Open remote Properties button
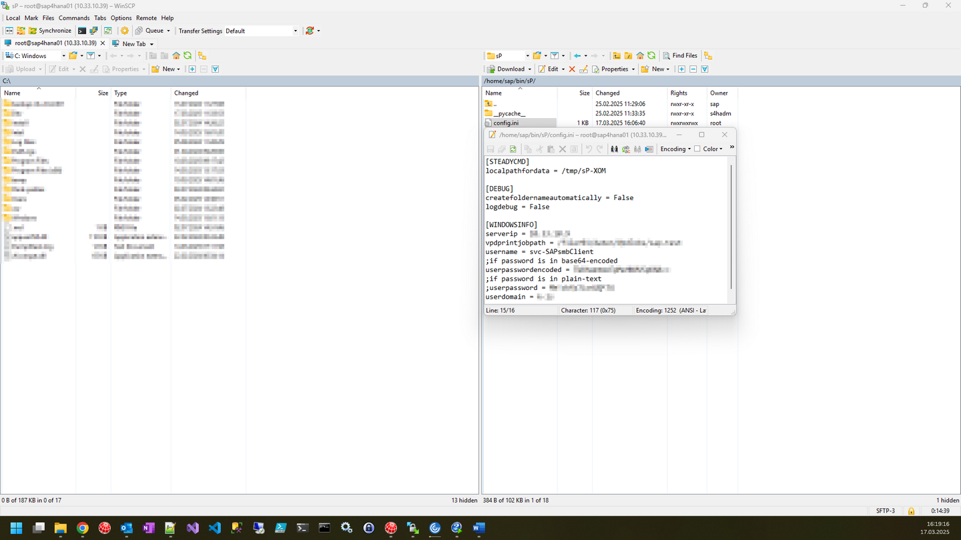 (x=610, y=69)
